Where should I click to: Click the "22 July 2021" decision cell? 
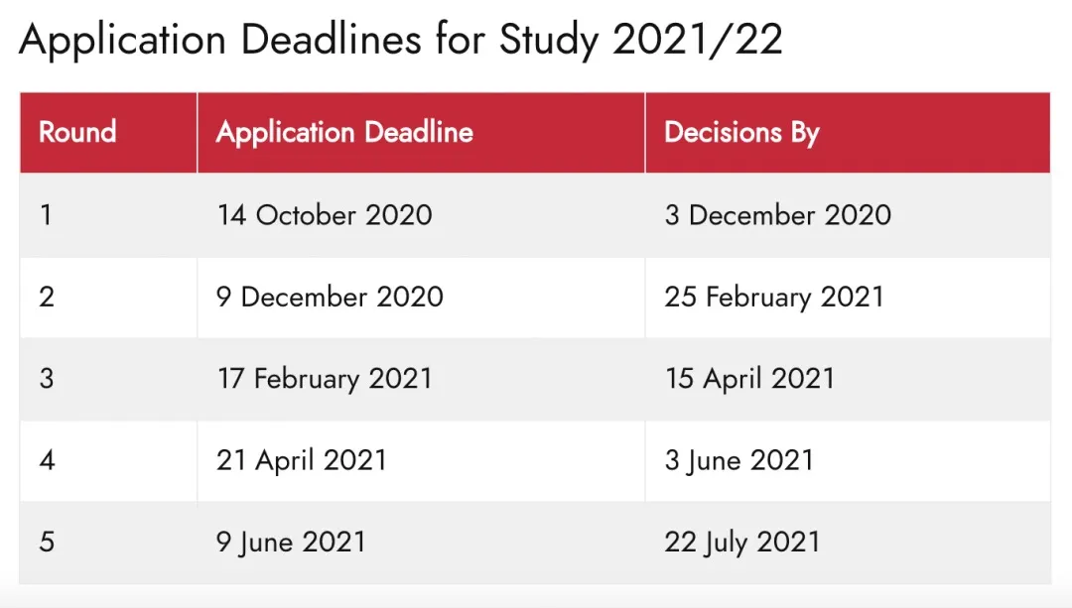point(742,542)
